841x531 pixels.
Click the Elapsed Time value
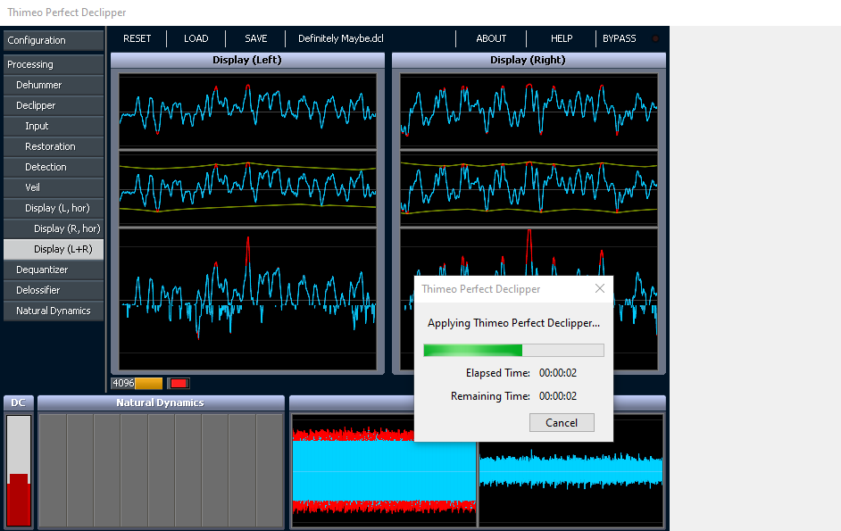tap(558, 373)
